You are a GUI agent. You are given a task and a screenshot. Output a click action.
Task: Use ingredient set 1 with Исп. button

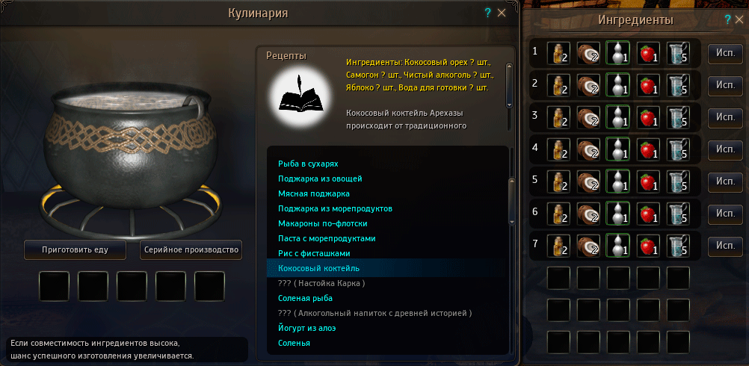point(725,52)
